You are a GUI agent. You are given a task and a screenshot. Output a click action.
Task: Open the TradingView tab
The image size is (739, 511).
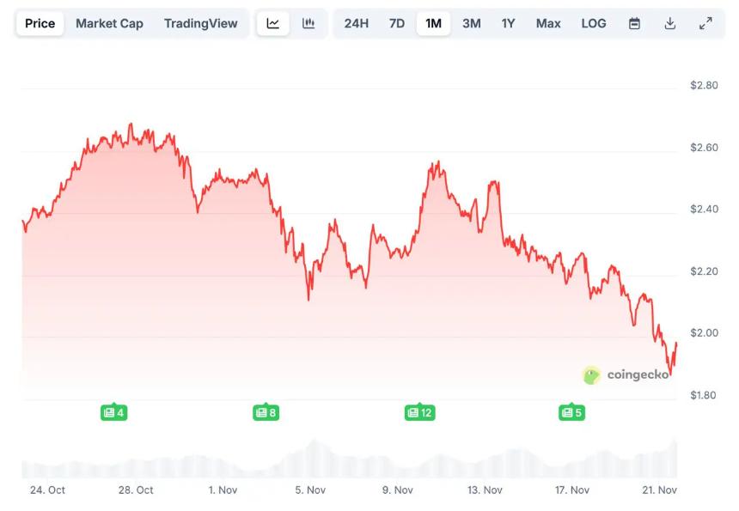tap(201, 23)
